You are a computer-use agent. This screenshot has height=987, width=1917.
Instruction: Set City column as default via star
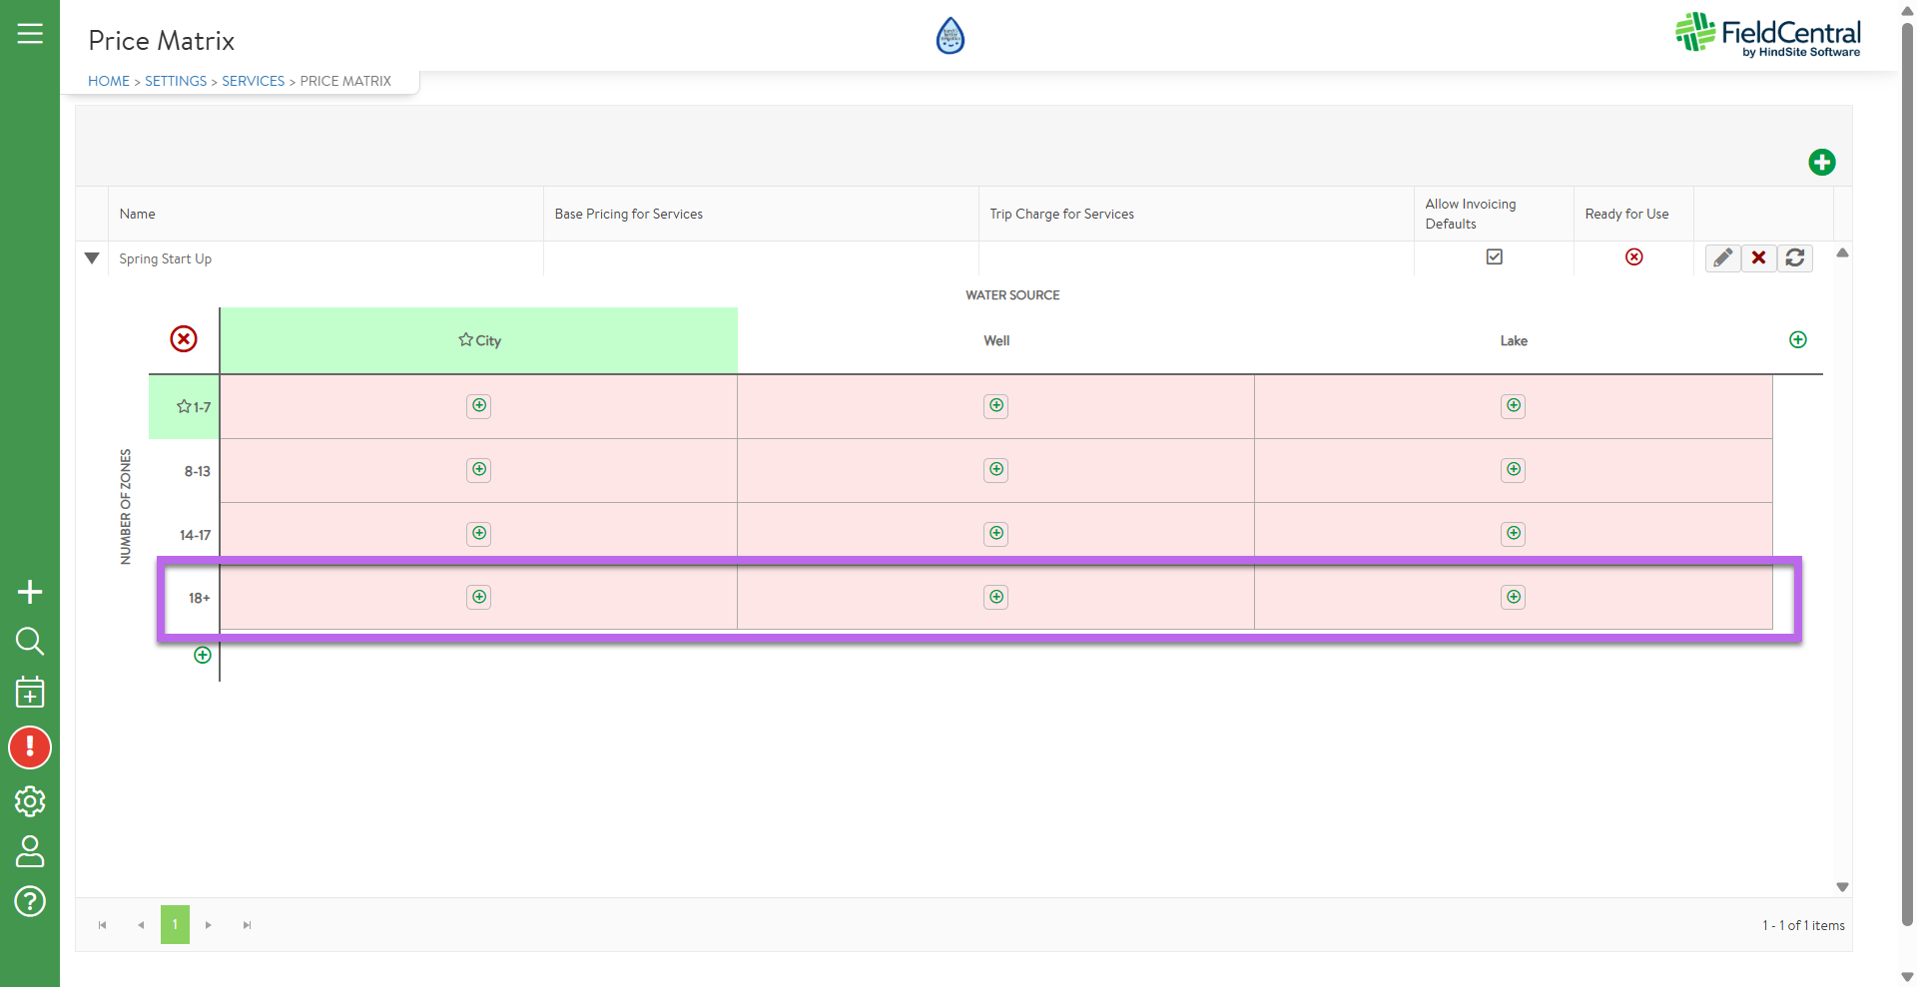[x=465, y=340]
